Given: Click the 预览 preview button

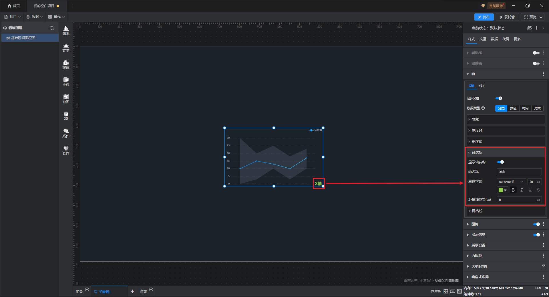Looking at the screenshot, I should click(533, 17).
